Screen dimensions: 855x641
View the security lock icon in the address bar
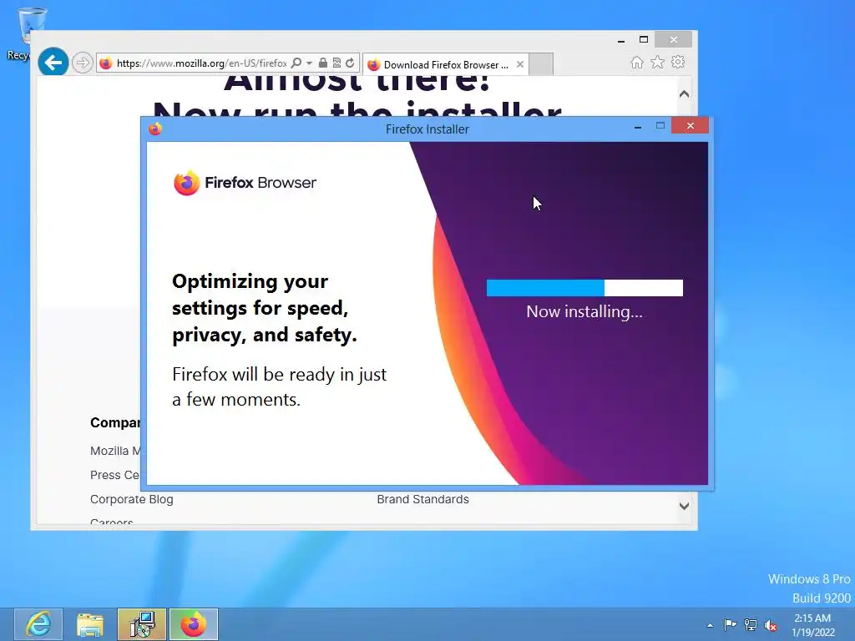pos(323,63)
